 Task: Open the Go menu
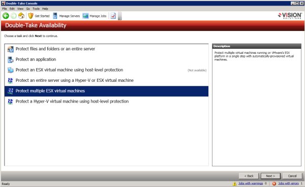(28, 9)
